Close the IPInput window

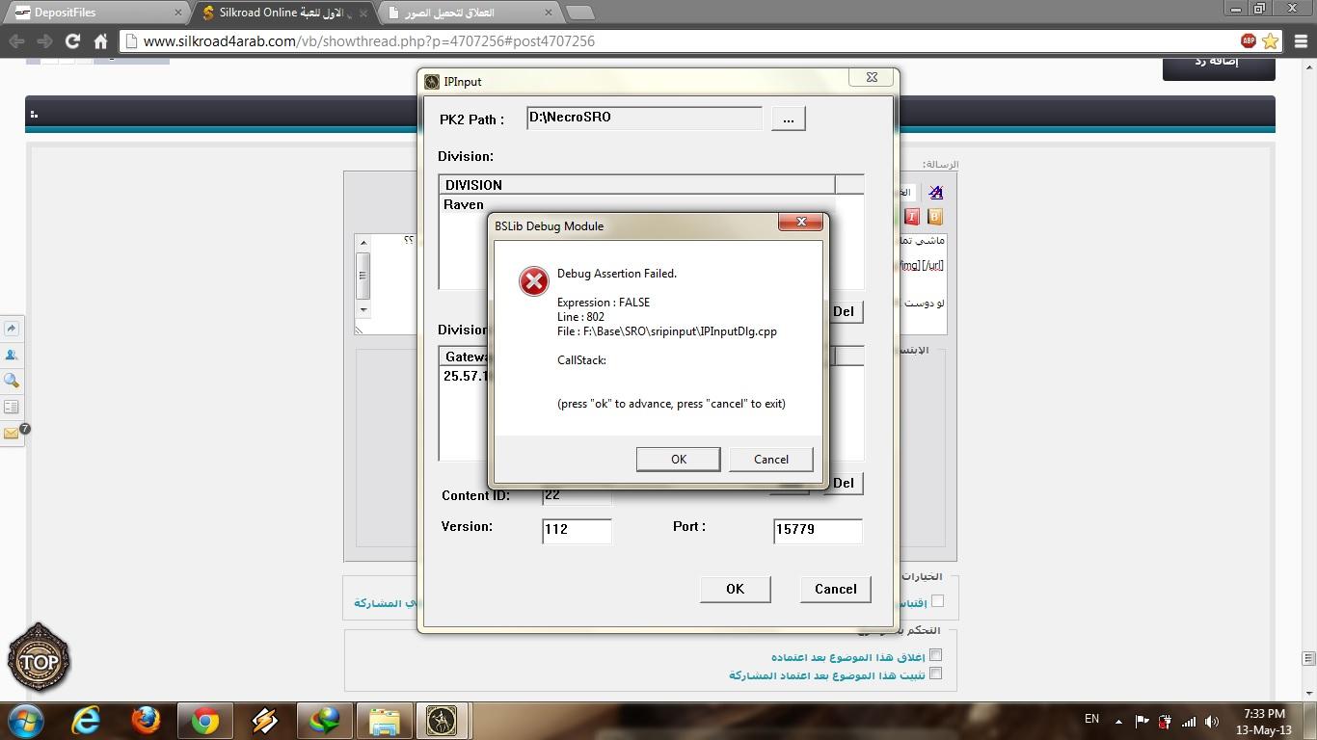coord(872,78)
